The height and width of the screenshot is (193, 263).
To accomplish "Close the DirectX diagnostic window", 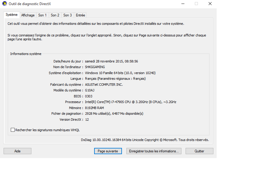I will 210,4.
